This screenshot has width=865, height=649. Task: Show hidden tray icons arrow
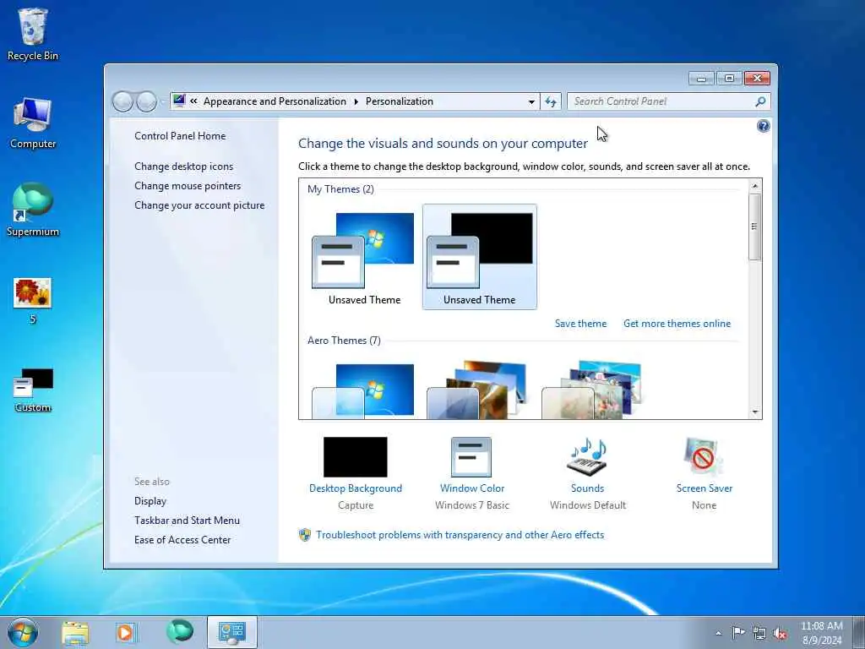[718, 634]
